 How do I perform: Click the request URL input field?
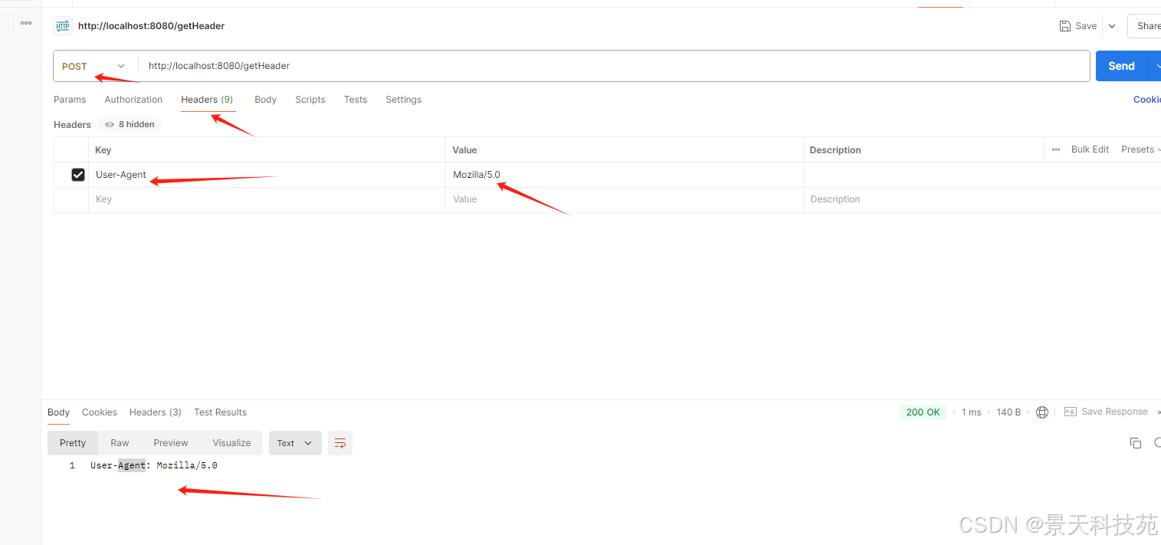tap(614, 66)
